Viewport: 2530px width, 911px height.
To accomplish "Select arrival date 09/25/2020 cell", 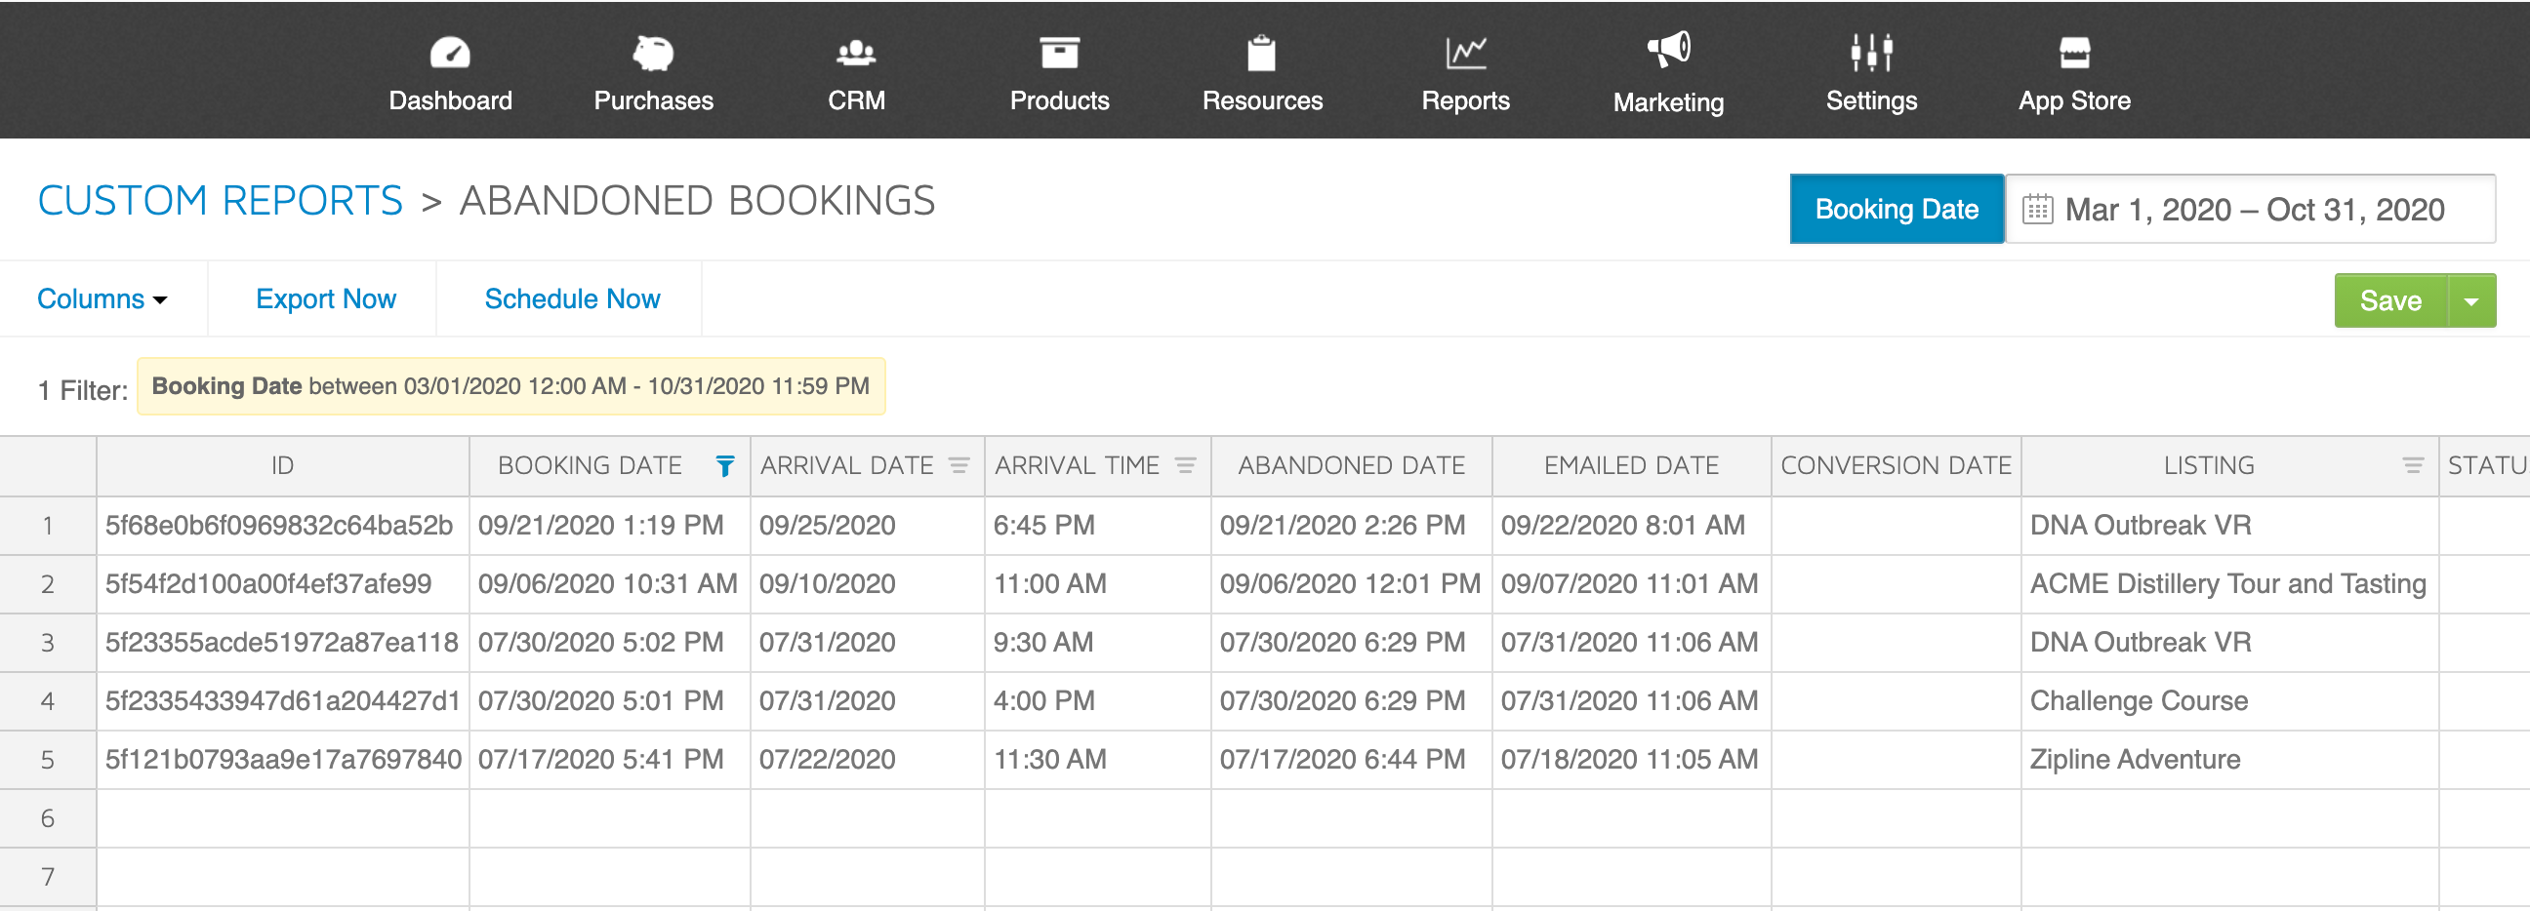I will (x=867, y=525).
